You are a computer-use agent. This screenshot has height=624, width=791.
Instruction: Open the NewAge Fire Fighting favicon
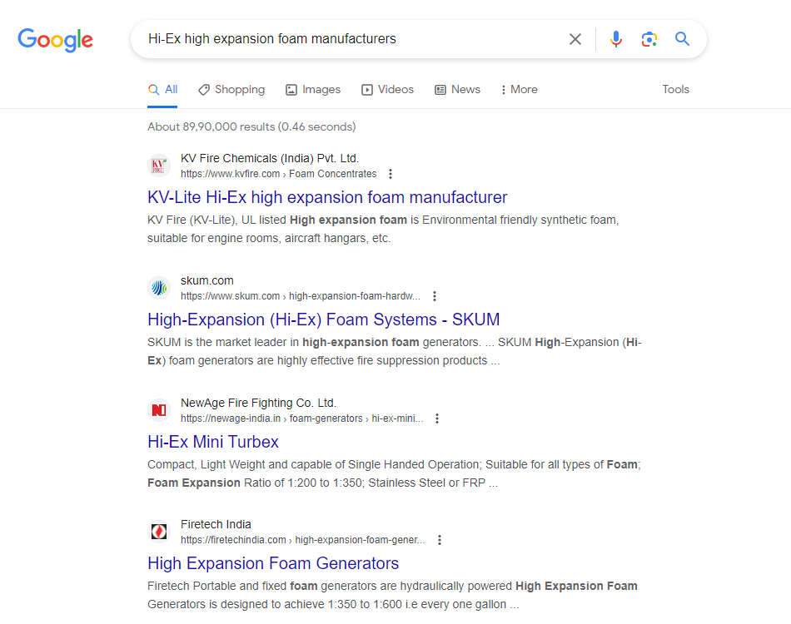159,410
